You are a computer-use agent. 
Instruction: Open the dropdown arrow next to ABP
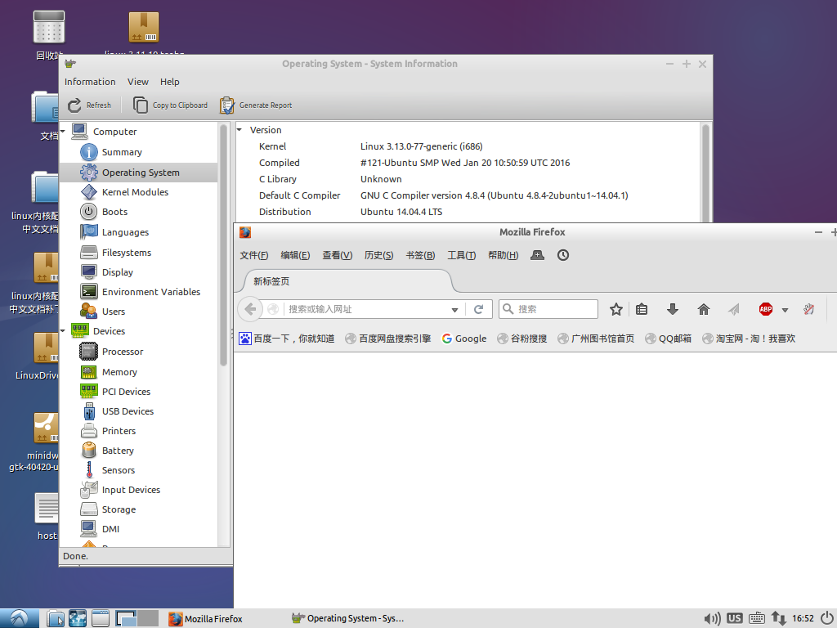pos(785,309)
